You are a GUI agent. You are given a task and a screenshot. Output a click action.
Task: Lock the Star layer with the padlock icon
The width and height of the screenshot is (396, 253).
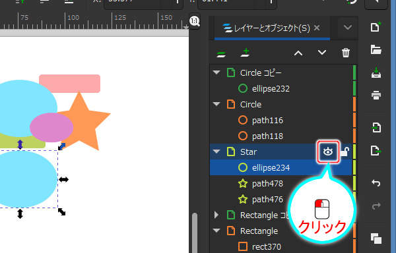click(345, 152)
